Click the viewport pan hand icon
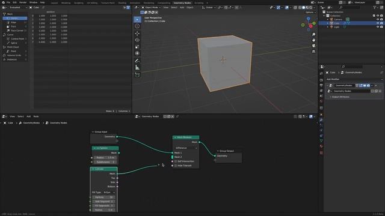 313,40
